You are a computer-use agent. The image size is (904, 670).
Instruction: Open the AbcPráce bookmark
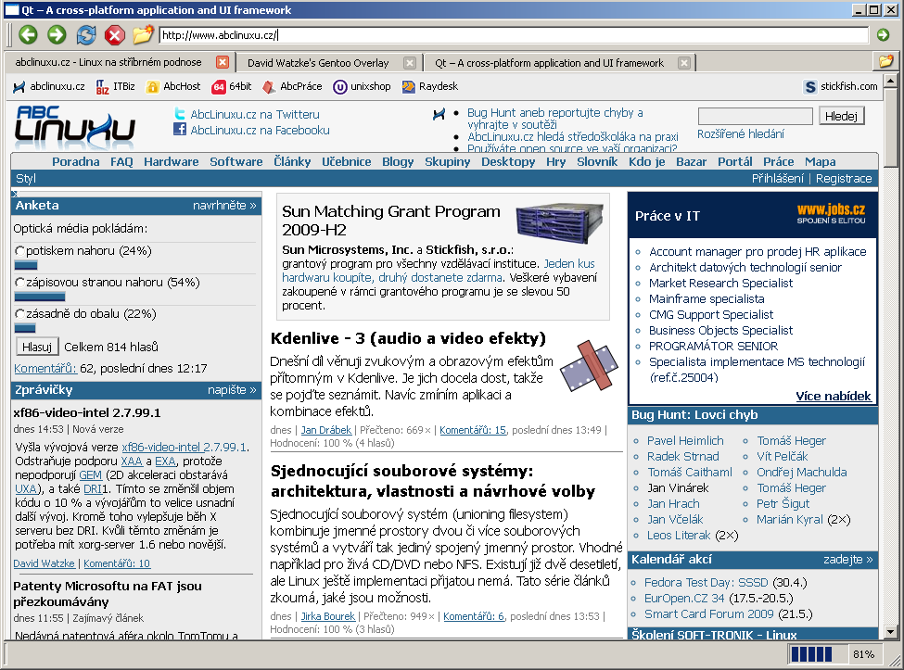[292, 86]
